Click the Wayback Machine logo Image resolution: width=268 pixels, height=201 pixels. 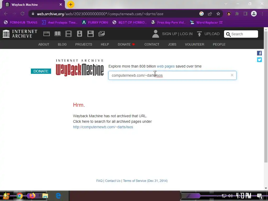80,68
